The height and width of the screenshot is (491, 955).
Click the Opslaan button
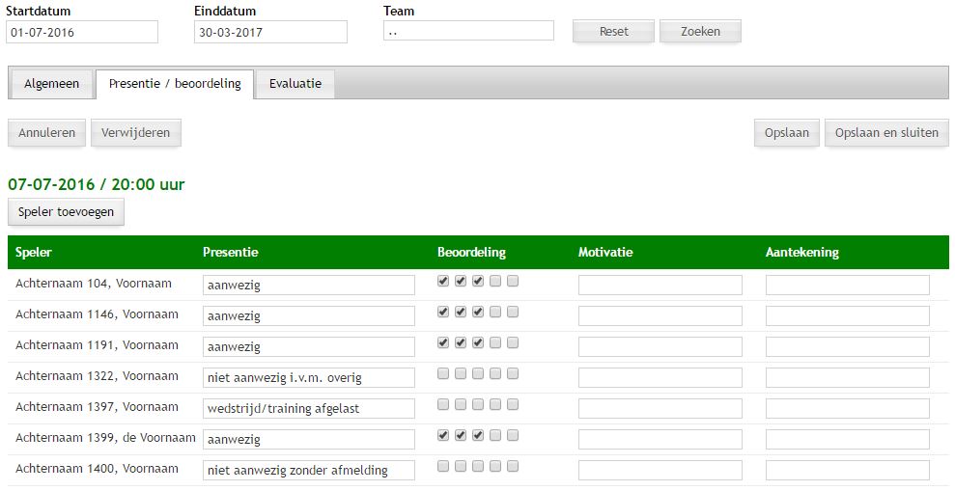pos(787,132)
